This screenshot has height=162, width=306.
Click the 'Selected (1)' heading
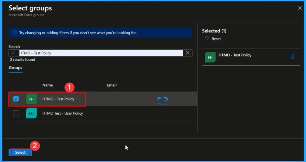[214, 31]
